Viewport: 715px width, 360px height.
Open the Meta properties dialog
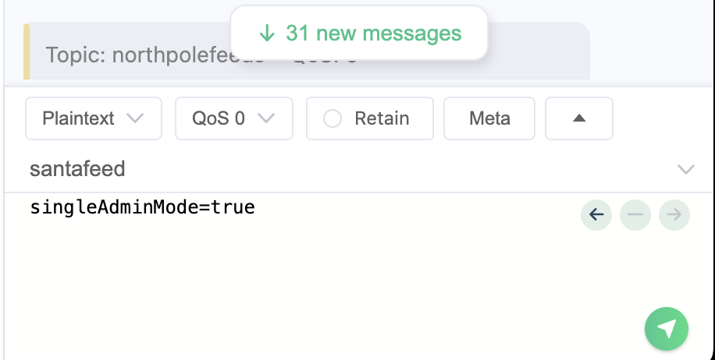[x=489, y=118]
